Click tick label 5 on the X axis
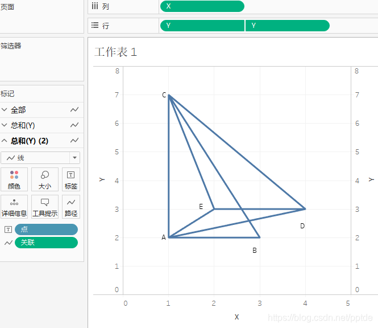 point(348,304)
